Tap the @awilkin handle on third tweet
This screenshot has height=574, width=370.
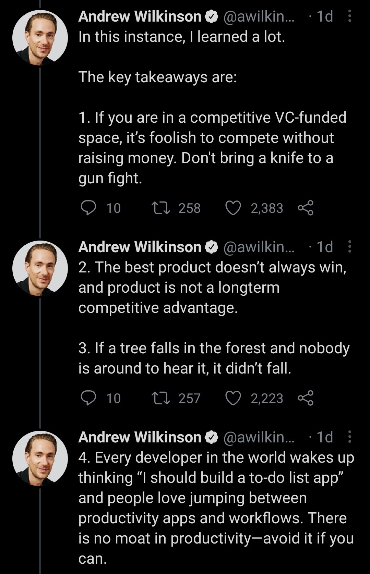[x=259, y=437]
